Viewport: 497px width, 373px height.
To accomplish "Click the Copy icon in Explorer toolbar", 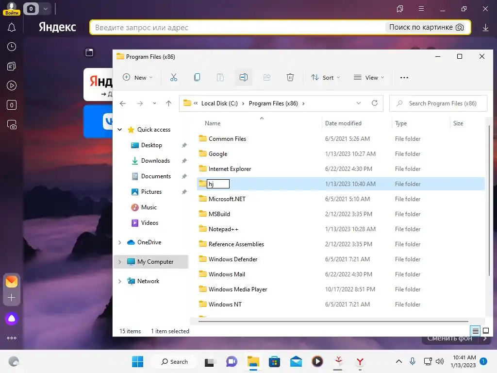I will [197, 77].
